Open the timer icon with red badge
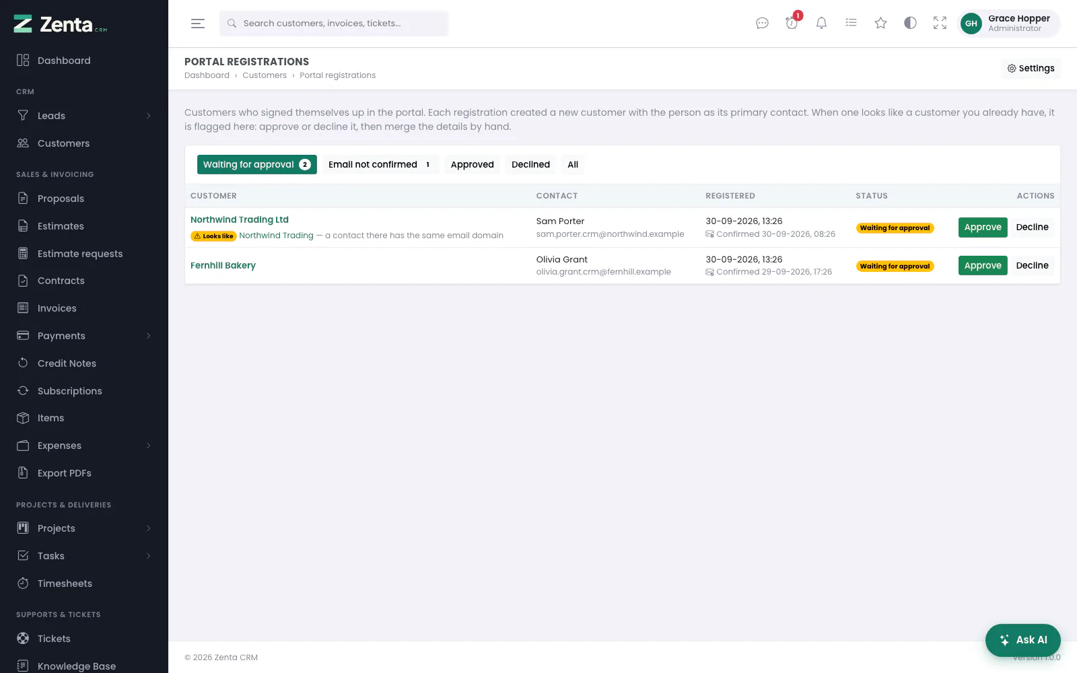 coord(792,24)
